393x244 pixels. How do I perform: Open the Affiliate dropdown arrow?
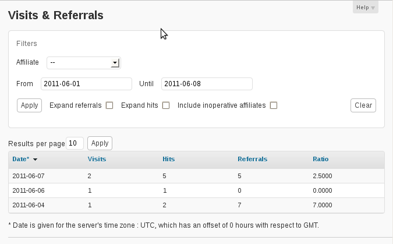point(115,63)
